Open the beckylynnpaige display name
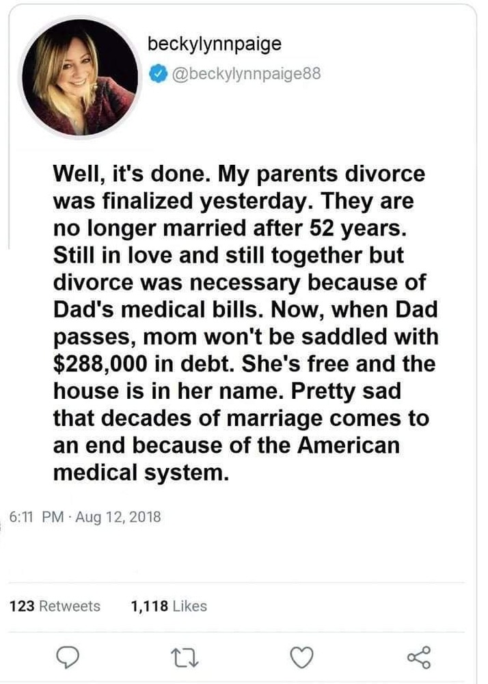This screenshot has width=488, height=684. (x=215, y=44)
